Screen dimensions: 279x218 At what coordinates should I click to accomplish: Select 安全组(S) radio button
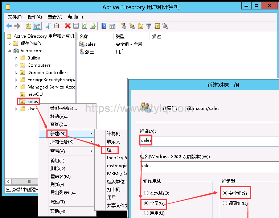pos(225,193)
